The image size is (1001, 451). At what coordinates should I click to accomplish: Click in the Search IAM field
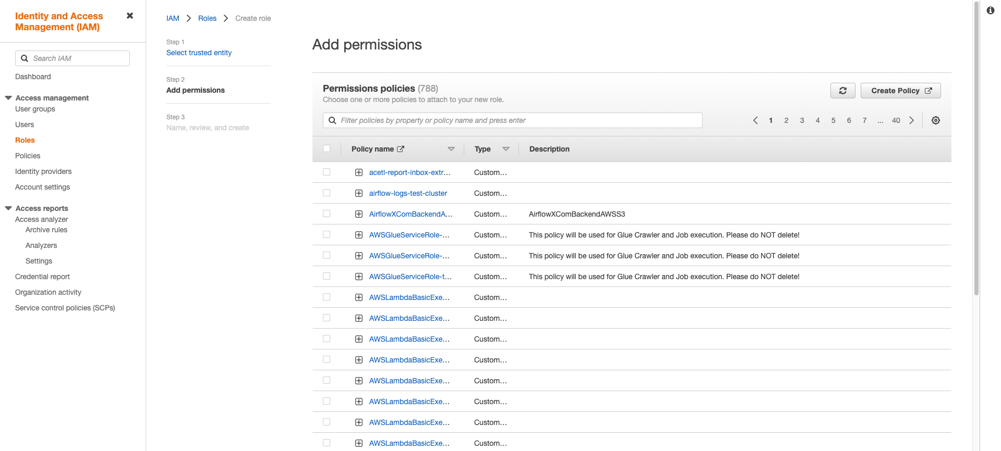click(x=73, y=58)
